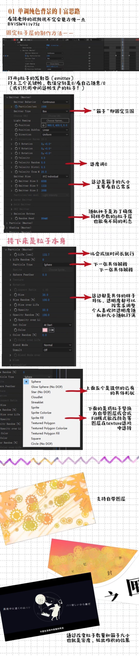The image size is (139, 656).
Task: Click the Position crosshair picker icon
Action: coord(44,125)
